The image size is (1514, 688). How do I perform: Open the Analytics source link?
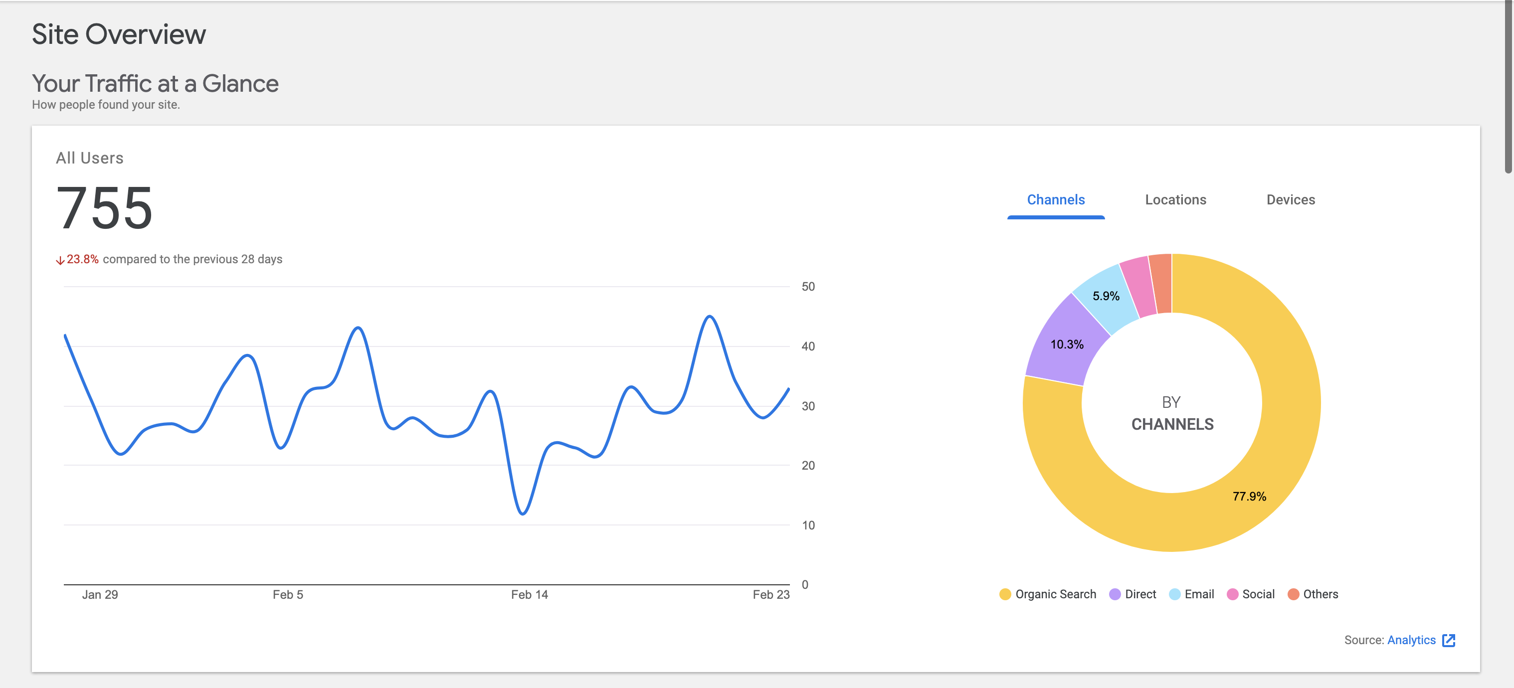1413,640
